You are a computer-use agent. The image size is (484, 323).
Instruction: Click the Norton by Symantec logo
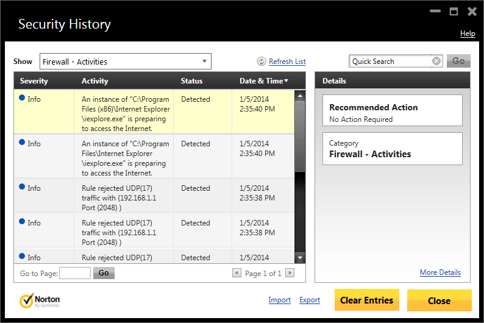point(40,300)
